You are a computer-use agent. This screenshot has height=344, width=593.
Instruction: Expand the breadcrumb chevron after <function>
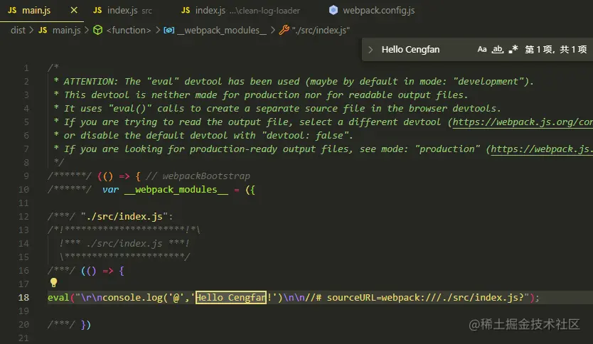point(158,31)
